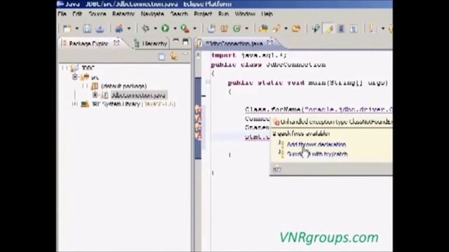The width and height of the screenshot is (449, 252).
Task: Select JdbcConnection.java in Package Explorer
Action: [x=139, y=95]
